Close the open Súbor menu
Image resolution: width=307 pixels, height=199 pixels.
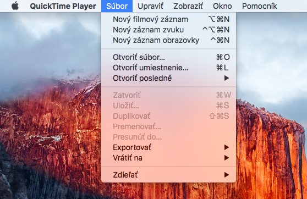tap(117, 6)
